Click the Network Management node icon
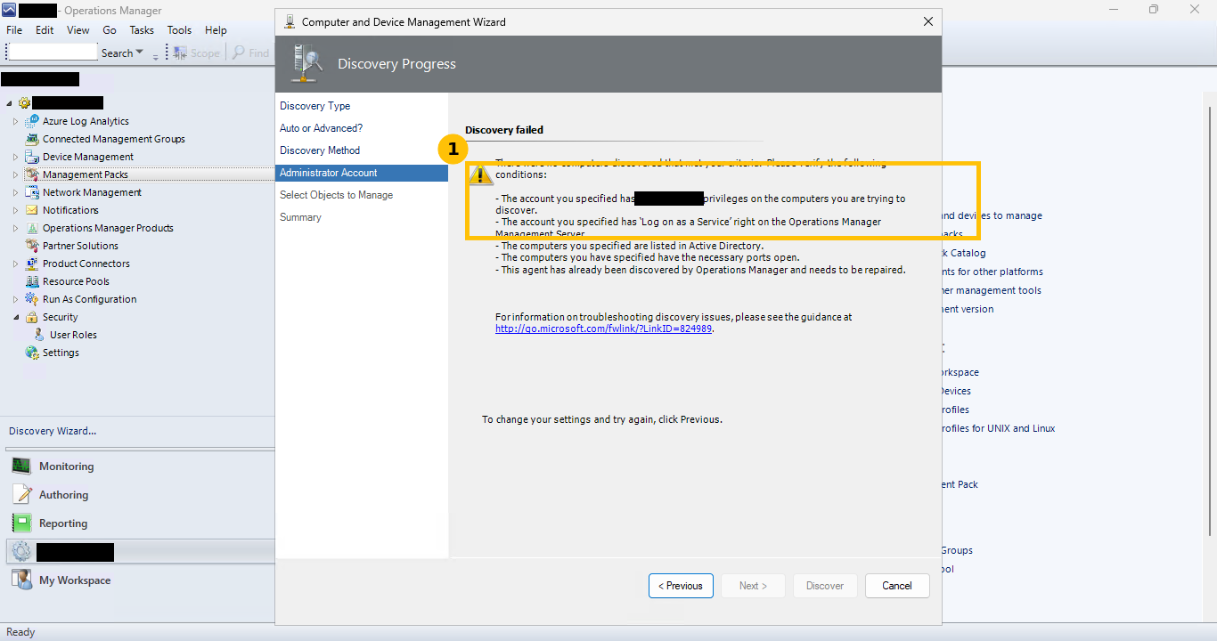Viewport: 1217px width, 641px height. click(33, 192)
